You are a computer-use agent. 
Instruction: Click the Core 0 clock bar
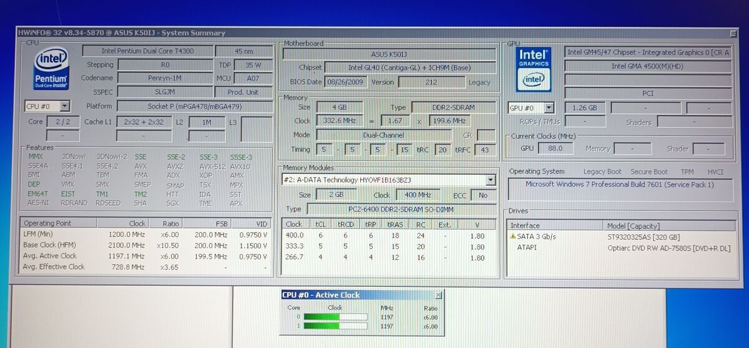[335, 317]
